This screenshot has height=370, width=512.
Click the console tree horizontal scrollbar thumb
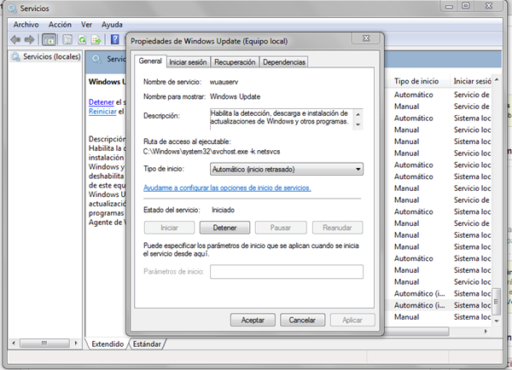[x=44, y=344]
